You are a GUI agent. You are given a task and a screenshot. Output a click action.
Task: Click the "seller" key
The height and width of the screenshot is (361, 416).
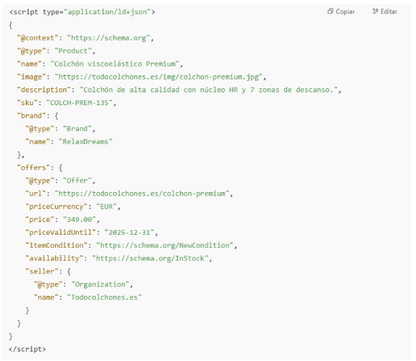[41, 271]
